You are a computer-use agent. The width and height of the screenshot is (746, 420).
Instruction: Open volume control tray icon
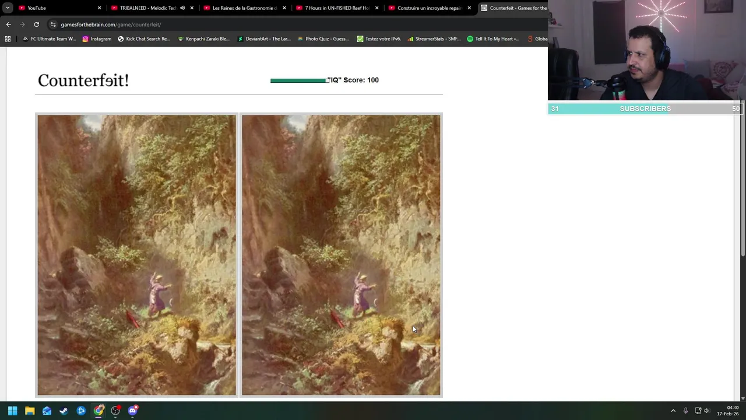click(707, 411)
